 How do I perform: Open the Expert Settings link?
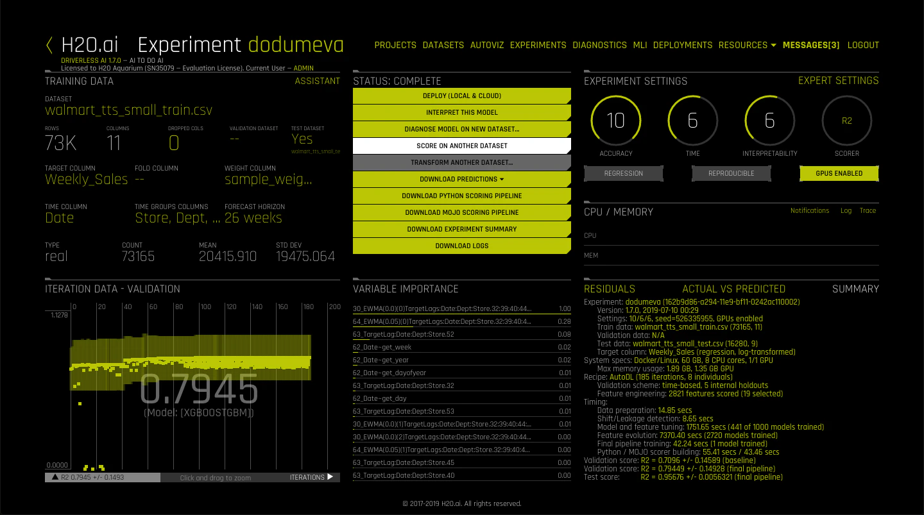[838, 81]
